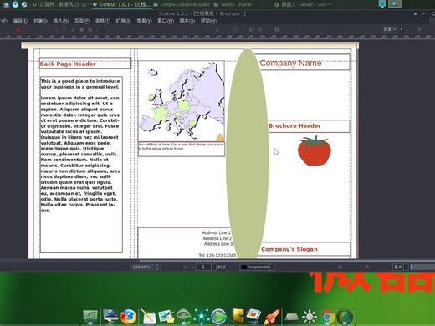The image size is (435, 326).
Task: Go to the previous page arrow
Action: pos(192,267)
